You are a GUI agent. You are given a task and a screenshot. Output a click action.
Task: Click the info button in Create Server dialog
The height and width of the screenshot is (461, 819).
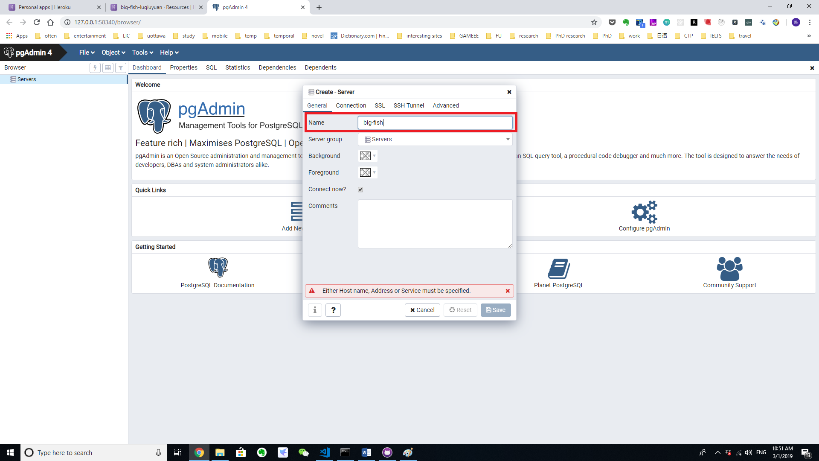(315, 310)
